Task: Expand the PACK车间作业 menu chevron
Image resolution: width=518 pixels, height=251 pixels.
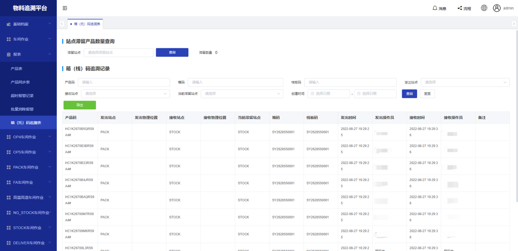Action: click(x=50, y=167)
